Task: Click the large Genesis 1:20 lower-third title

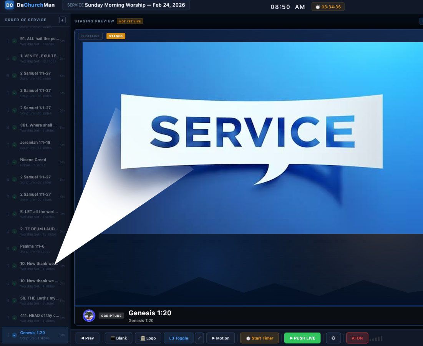Action: pos(150,313)
